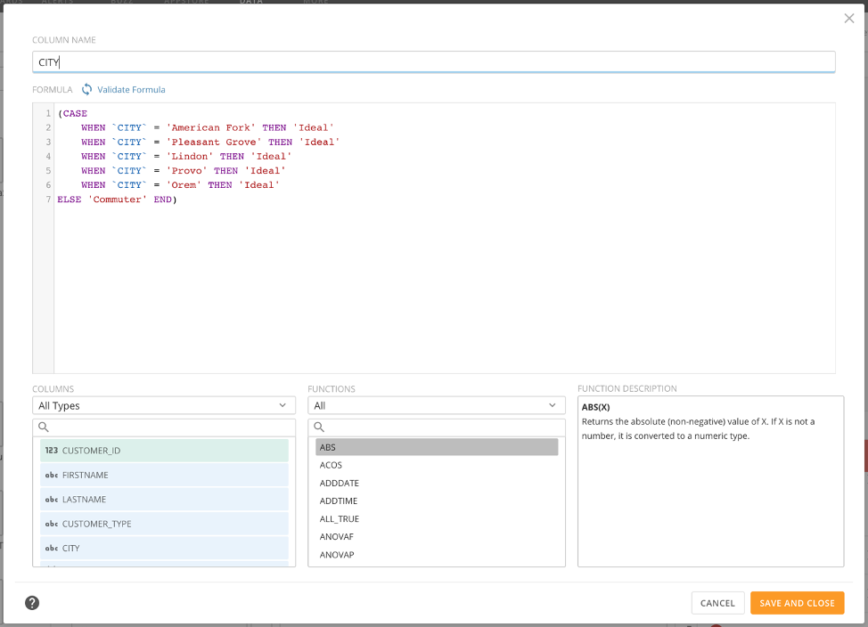Click the functions search magnifier icon

[319, 427]
